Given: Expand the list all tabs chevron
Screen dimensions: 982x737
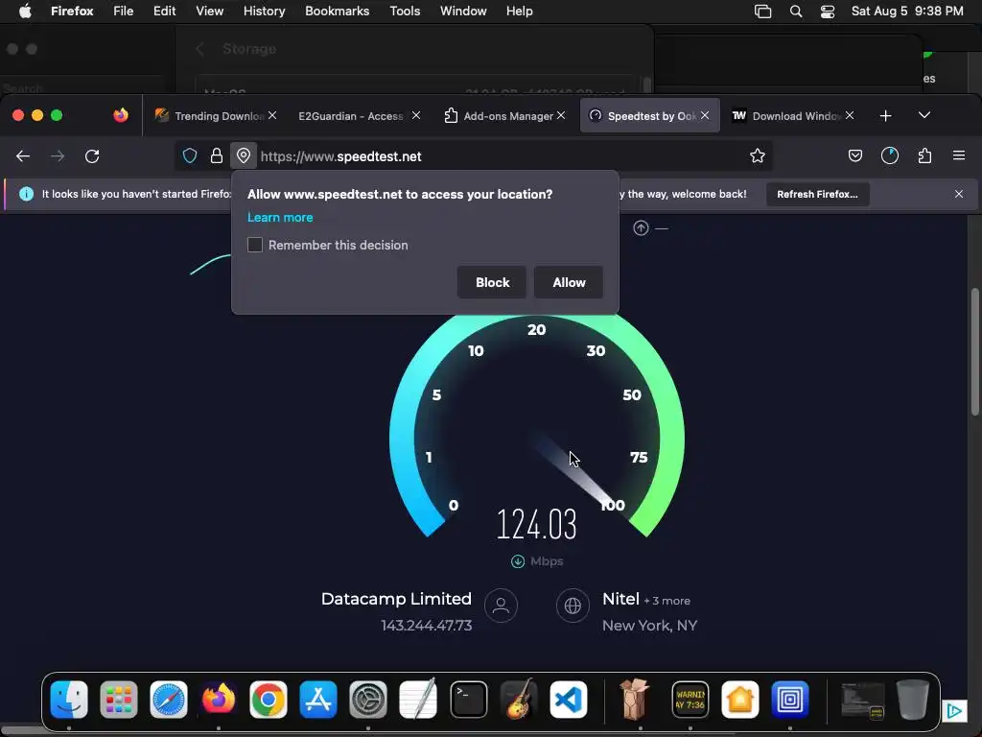Looking at the screenshot, I should pyautogui.click(x=924, y=115).
